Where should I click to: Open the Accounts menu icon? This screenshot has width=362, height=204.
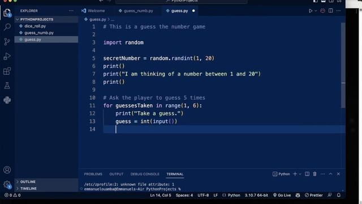tap(7, 170)
